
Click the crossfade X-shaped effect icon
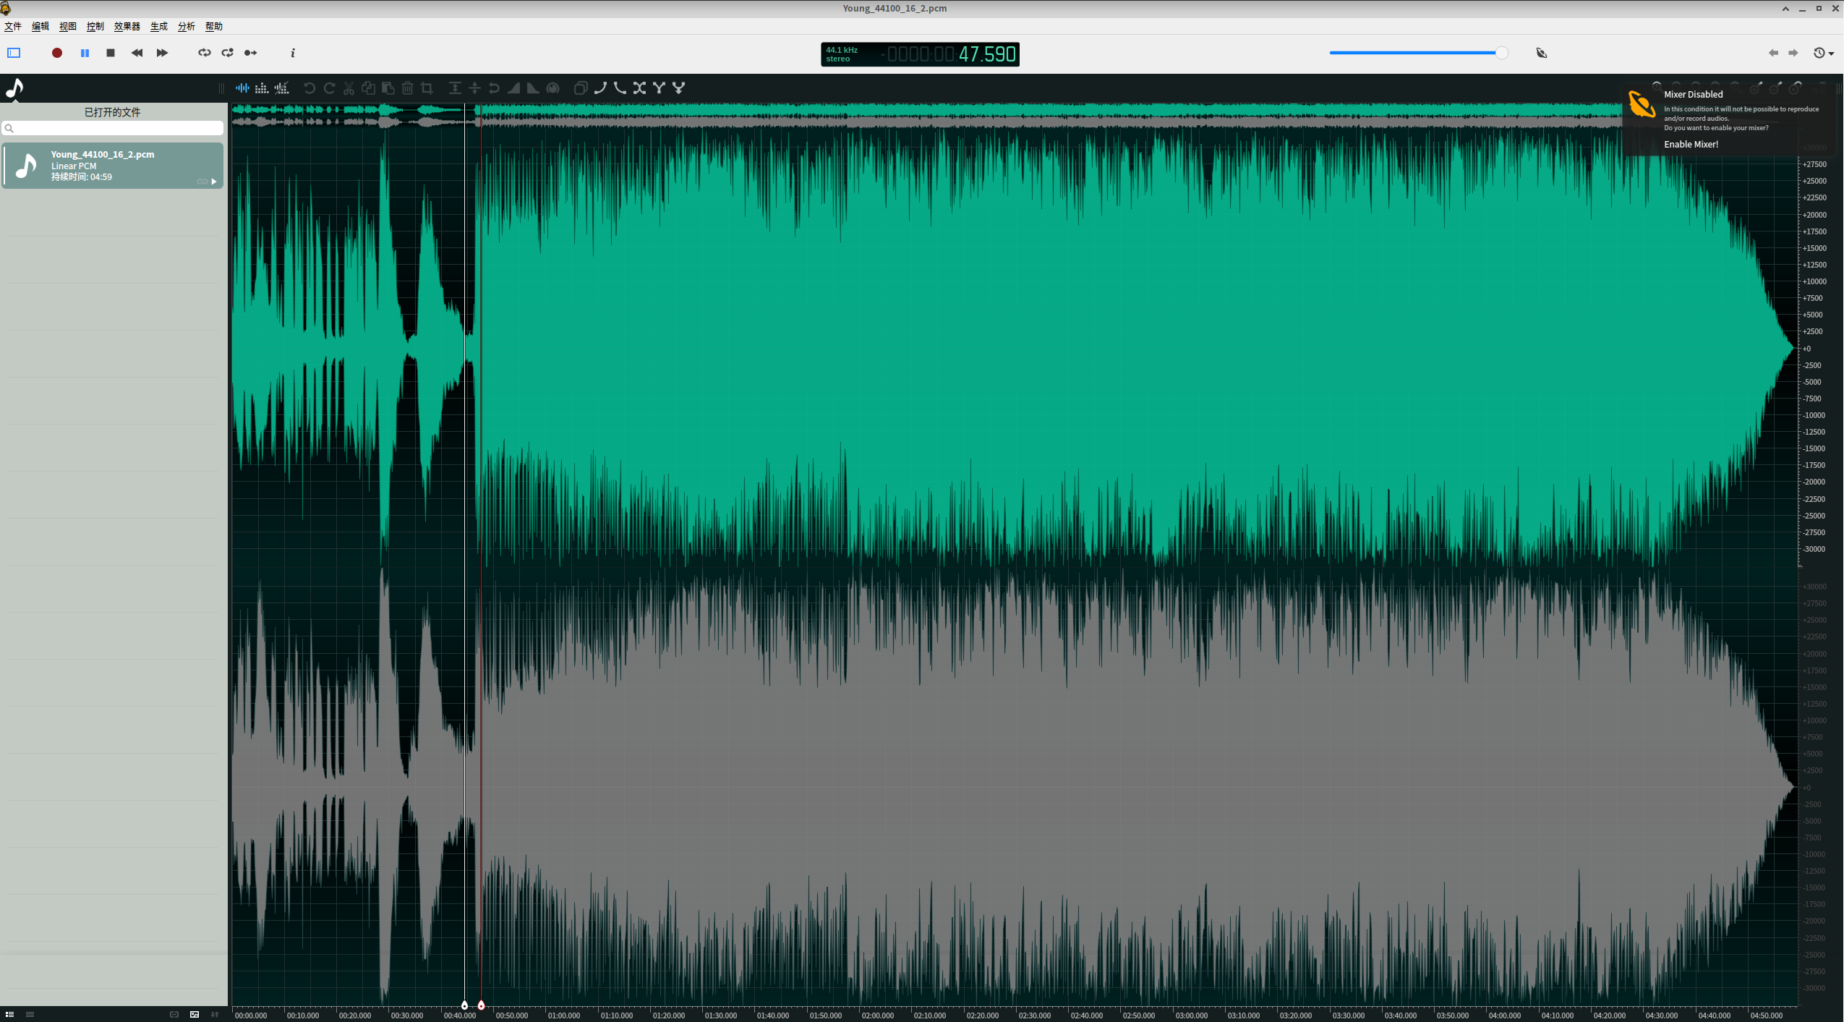click(639, 88)
